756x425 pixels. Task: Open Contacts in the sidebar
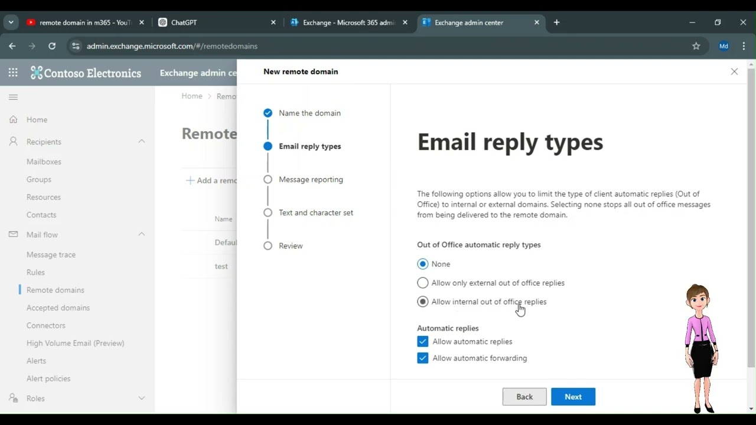[41, 215]
